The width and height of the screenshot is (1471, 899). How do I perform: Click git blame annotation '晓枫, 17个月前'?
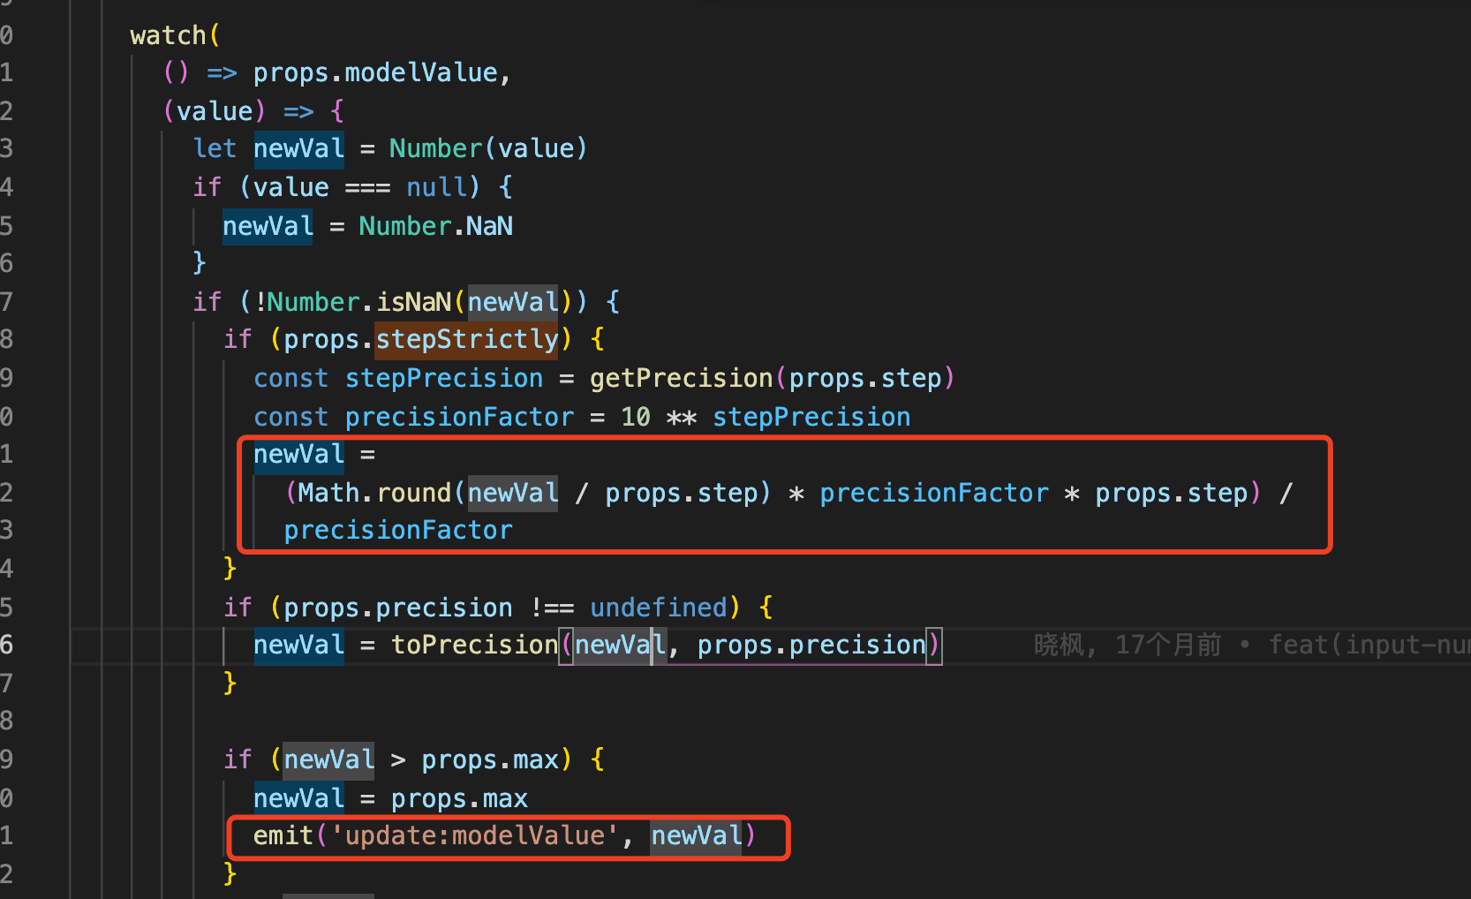1128,645
